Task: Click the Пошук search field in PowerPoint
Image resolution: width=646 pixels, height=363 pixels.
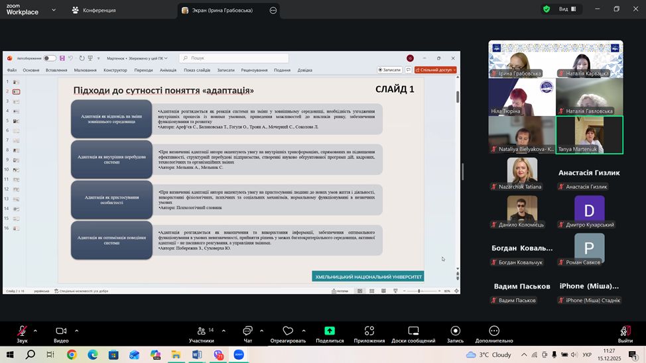Action: tap(235, 58)
